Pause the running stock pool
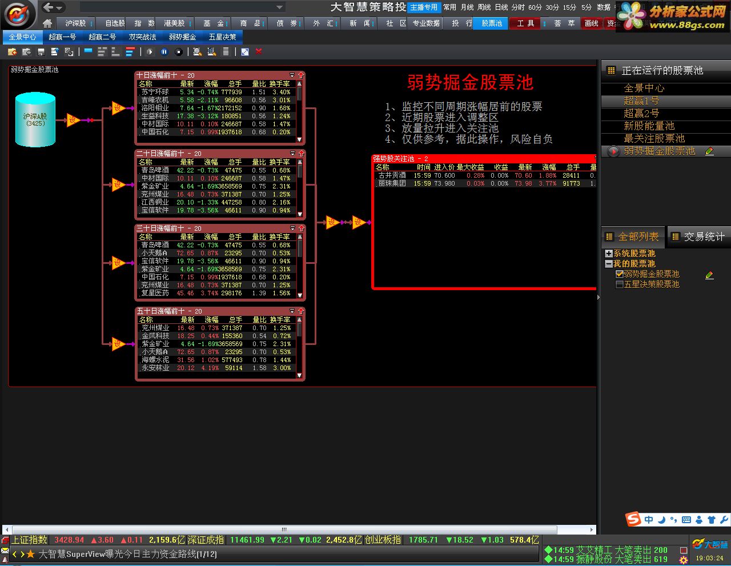 click(x=164, y=52)
